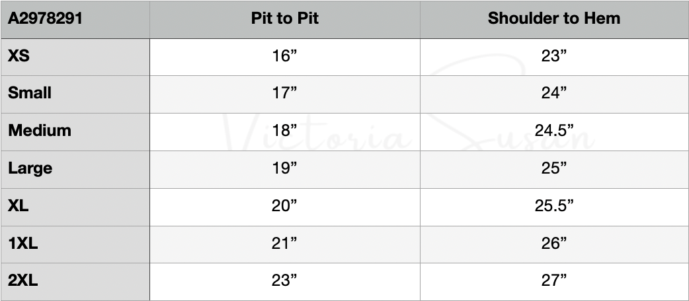Select the 25.5” shoulder to hem cell

click(554, 206)
